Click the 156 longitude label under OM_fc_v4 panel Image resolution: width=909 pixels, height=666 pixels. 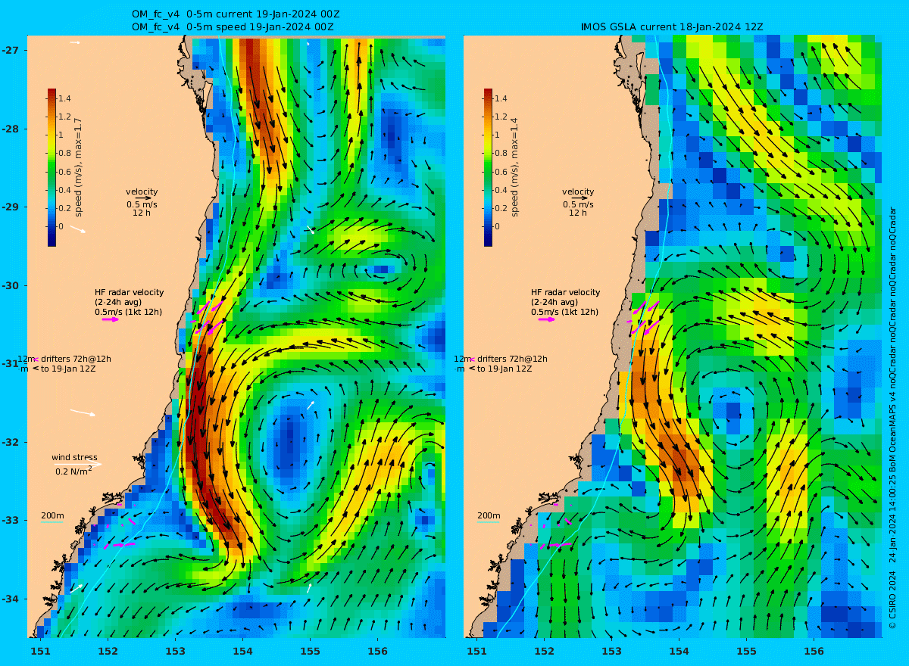377,651
